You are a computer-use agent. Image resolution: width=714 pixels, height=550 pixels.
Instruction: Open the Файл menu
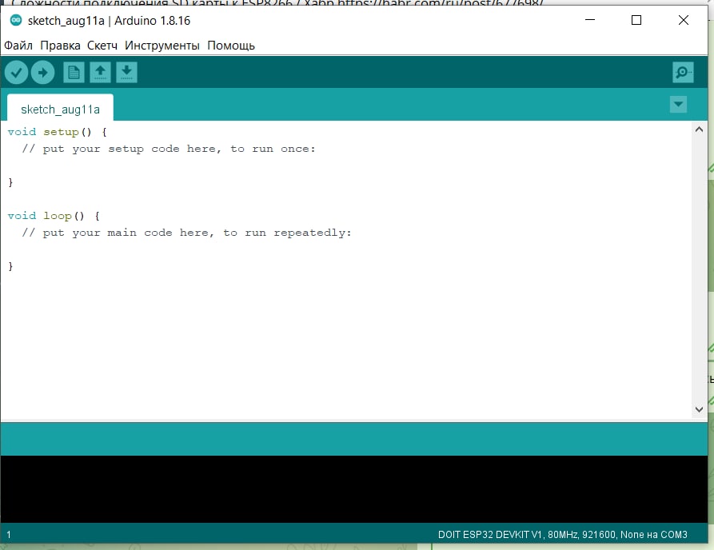(x=18, y=46)
